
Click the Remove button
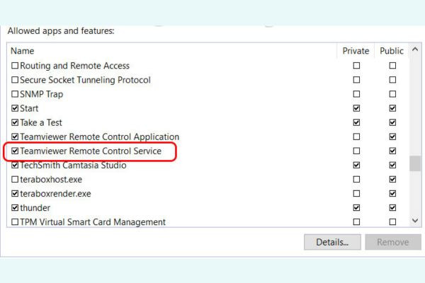click(x=393, y=242)
